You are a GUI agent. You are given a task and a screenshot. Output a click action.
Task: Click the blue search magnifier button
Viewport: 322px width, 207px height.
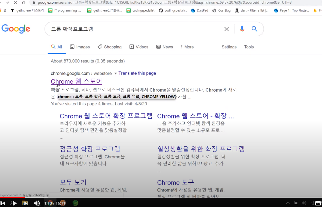click(x=255, y=29)
